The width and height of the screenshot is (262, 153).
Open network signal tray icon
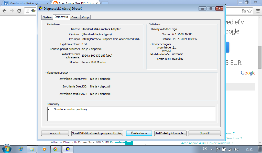coord(230,149)
